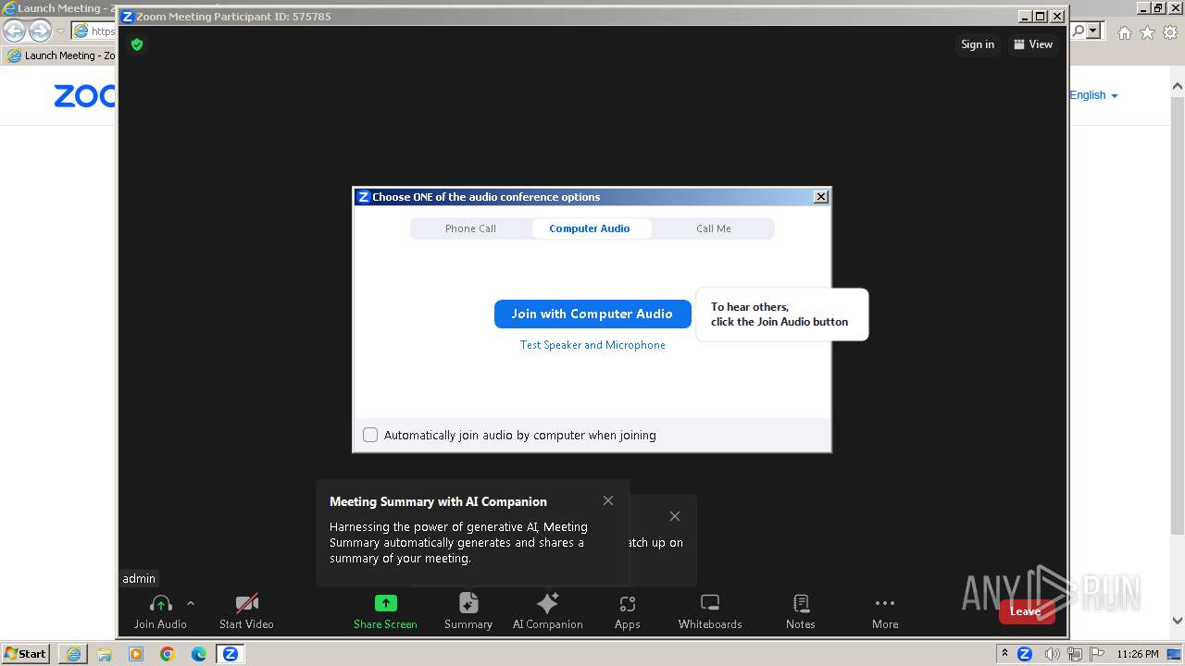Viewport: 1185px width, 666px height.
Task: Click the Join Audio headphone icon
Action: pyautogui.click(x=160, y=604)
